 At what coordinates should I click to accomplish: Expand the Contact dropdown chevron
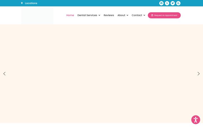pyautogui.click(x=144, y=15)
